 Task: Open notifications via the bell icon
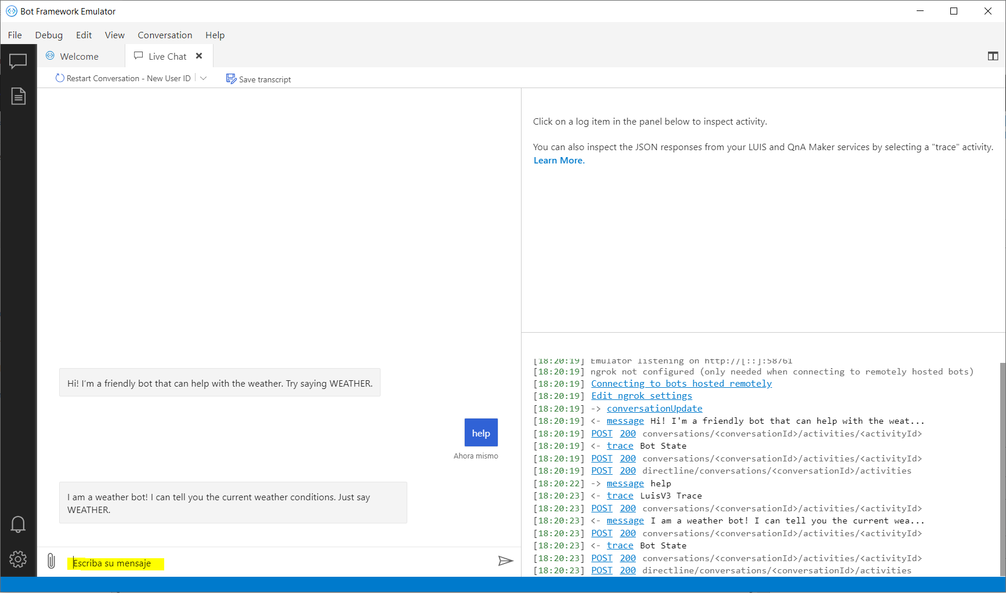click(18, 523)
